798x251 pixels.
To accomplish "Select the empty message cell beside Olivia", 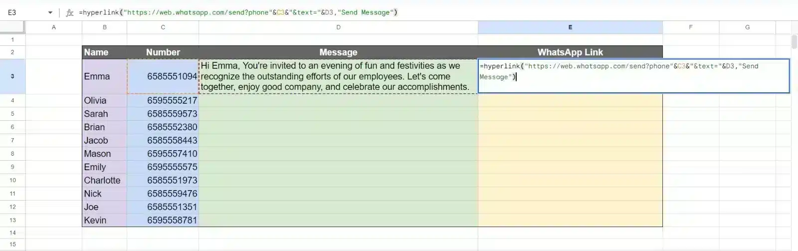I will tap(338, 100).
